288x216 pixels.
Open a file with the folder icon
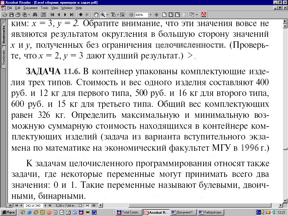point(5,15)
